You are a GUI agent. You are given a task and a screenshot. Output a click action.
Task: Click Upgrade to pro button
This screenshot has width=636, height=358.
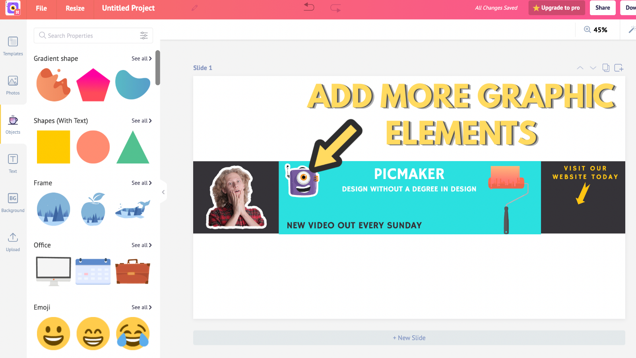556,8
